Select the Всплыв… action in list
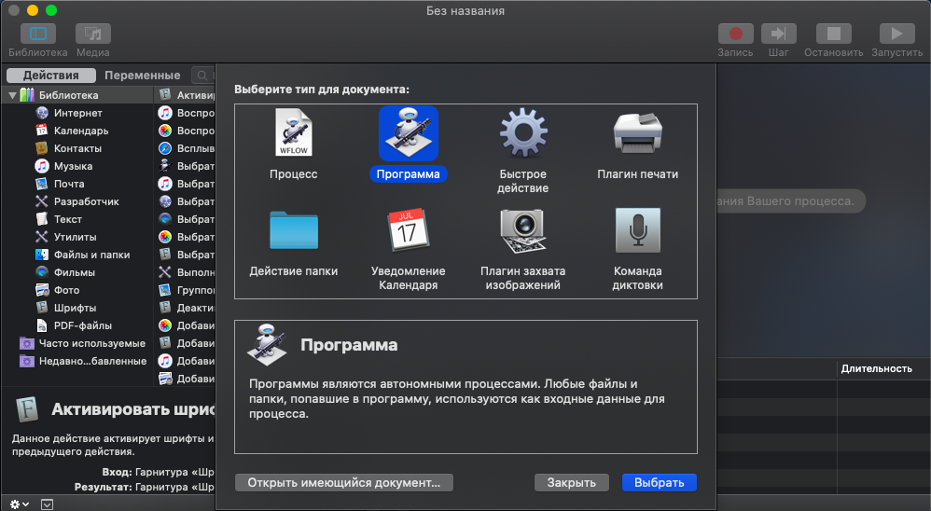Screen dimensions: 931x511 (187, 148)
